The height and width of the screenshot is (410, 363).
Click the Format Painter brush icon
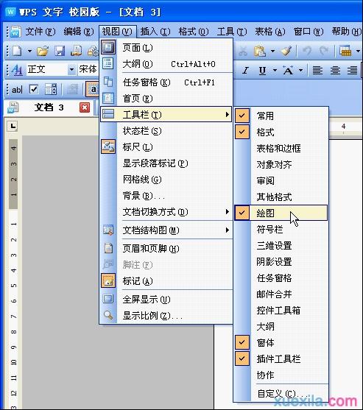287,51
